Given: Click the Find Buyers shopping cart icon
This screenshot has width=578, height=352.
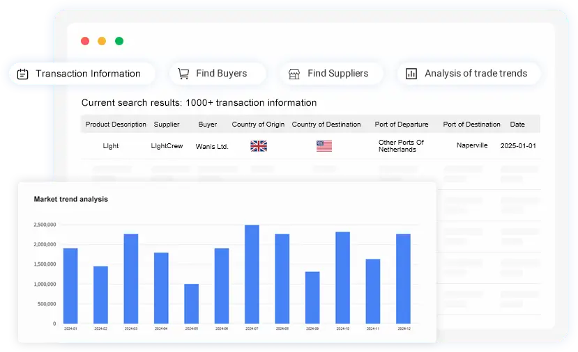Looking at the screenshot, I should point(183,74).
